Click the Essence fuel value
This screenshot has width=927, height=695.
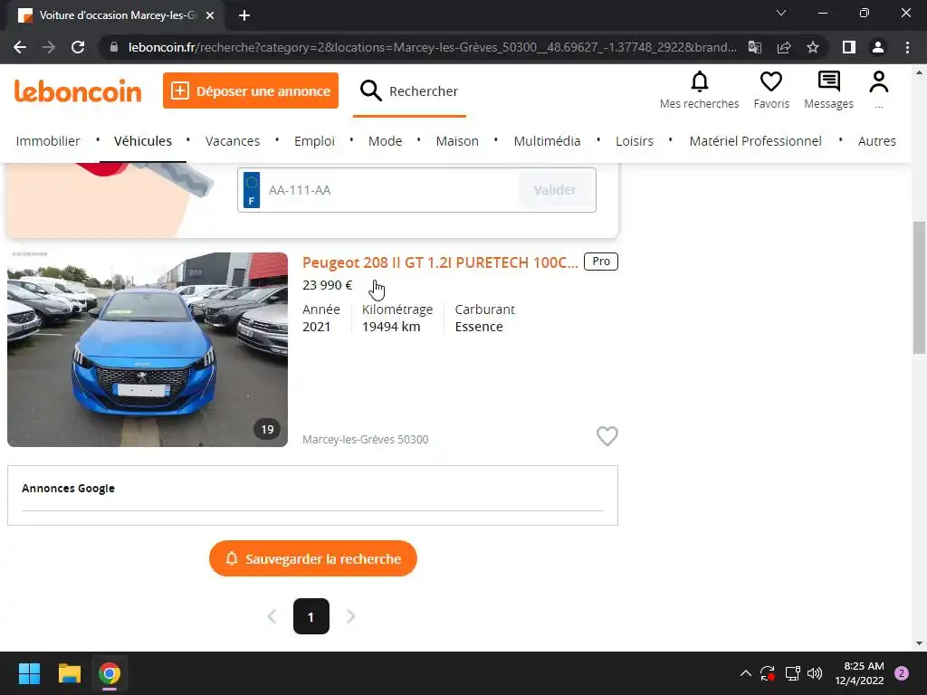click(479, 327)
